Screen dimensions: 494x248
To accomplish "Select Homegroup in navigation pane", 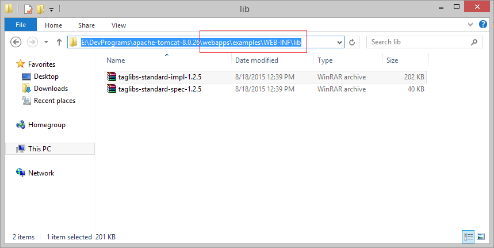I will click(47, 125).
